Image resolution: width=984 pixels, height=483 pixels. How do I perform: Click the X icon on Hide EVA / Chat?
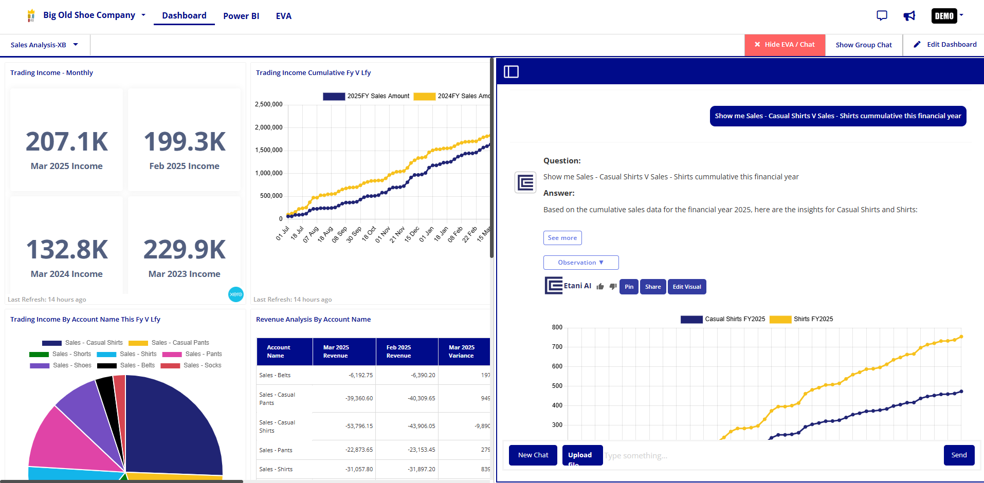pyautogui.click(x=757, y=45)
